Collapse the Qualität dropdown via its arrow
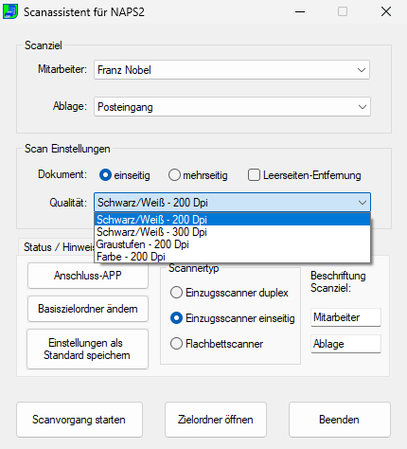Viewport: 407px width, 449px height. (x=363, y=203)
